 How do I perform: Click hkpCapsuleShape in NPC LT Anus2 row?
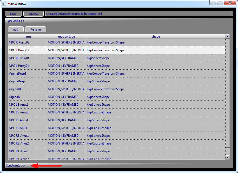(x=99, y=128)
